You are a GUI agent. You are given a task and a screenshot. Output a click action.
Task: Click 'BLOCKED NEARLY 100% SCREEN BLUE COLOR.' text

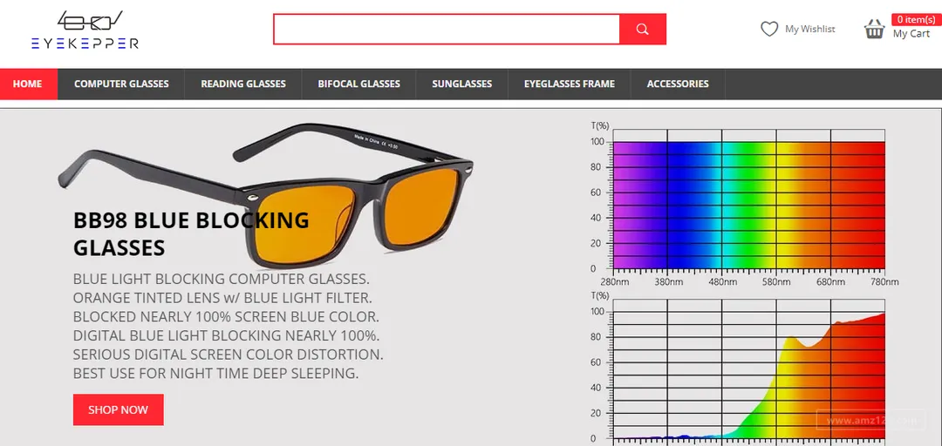(226, 317)
